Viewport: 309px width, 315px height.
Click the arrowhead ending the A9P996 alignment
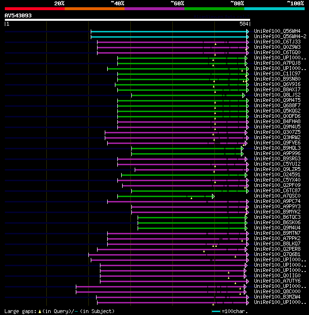tap(242, 154)
